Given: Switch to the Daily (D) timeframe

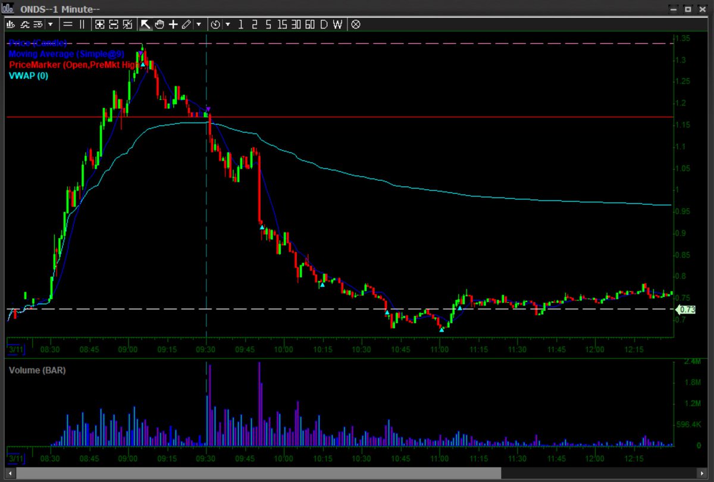Looking at the screenshot, I should [x=324, y=24].
